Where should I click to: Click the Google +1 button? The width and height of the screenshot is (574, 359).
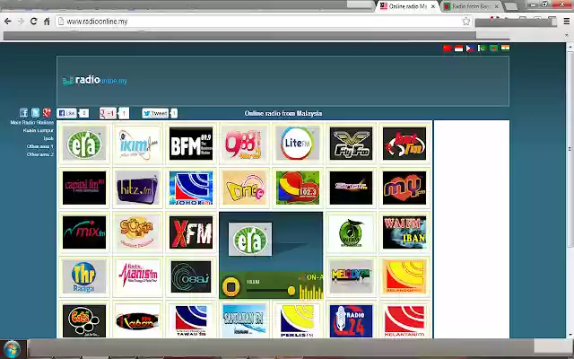click(x=108, y=114)
